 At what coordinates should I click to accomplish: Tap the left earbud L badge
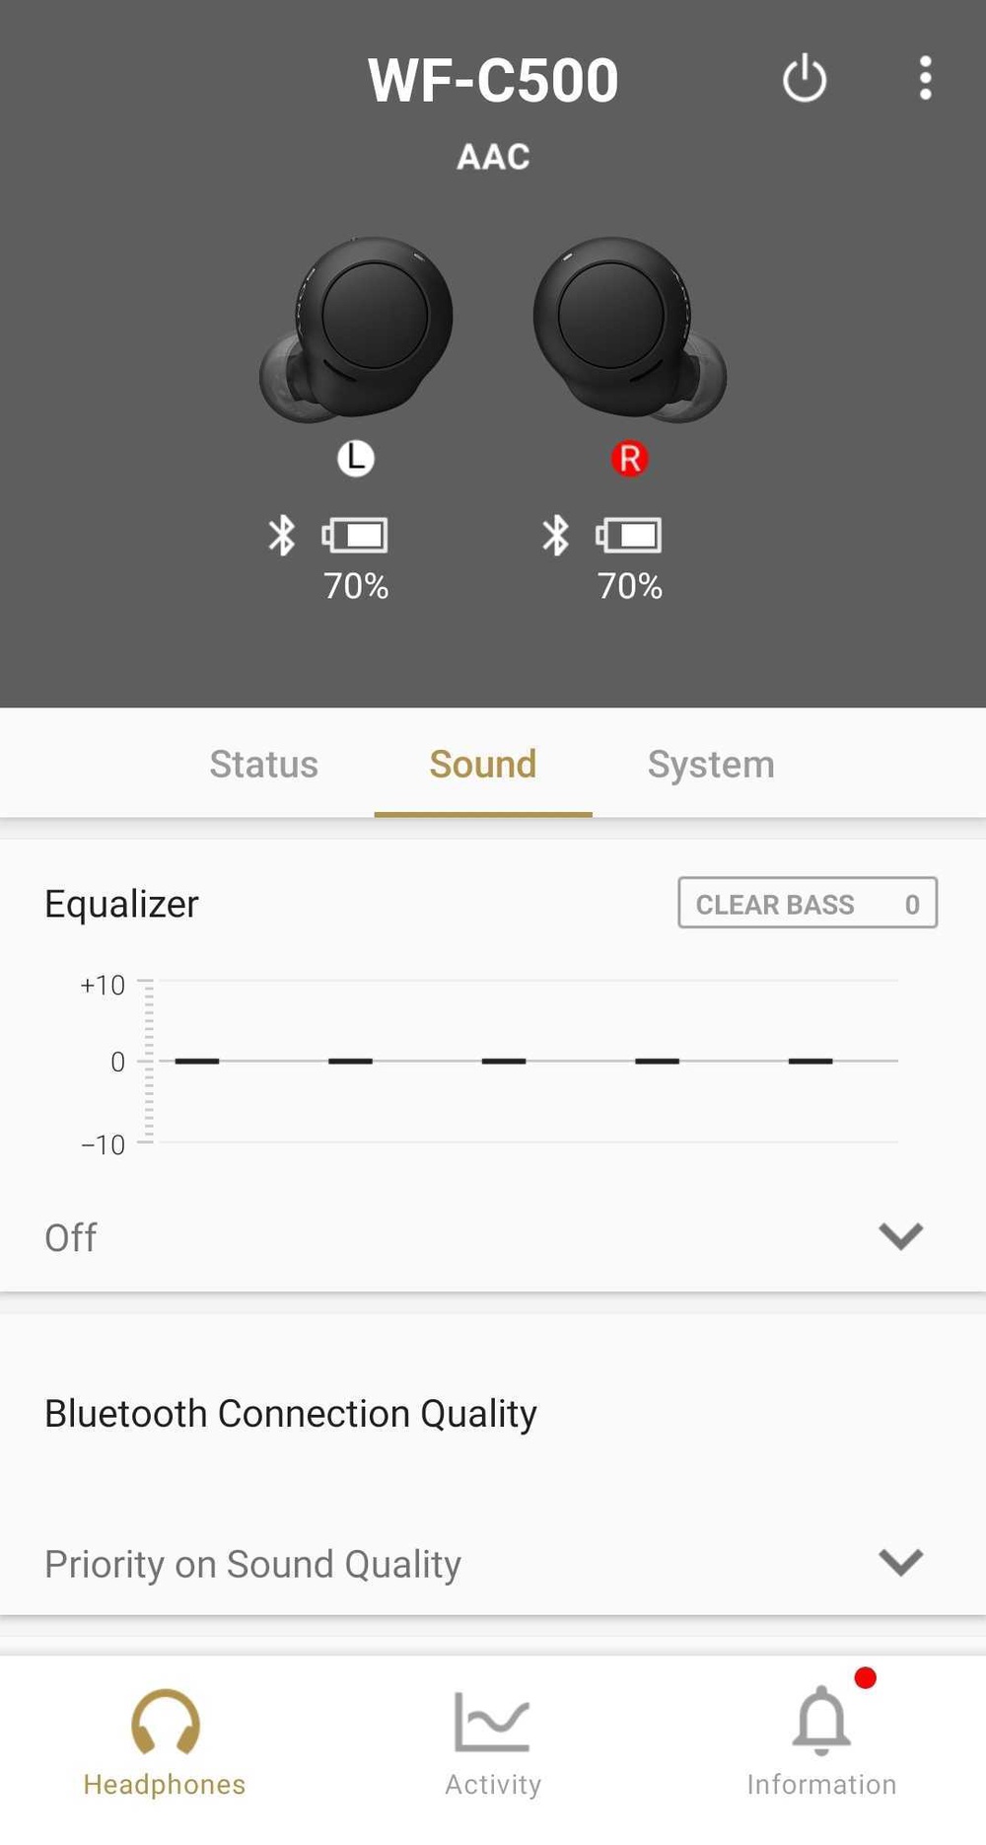click(355, 458)
